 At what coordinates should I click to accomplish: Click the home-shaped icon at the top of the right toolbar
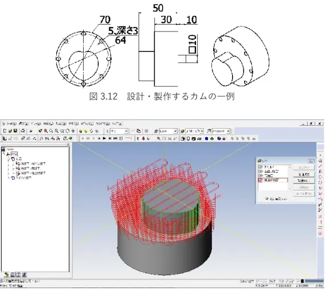(x=320, y=160)
